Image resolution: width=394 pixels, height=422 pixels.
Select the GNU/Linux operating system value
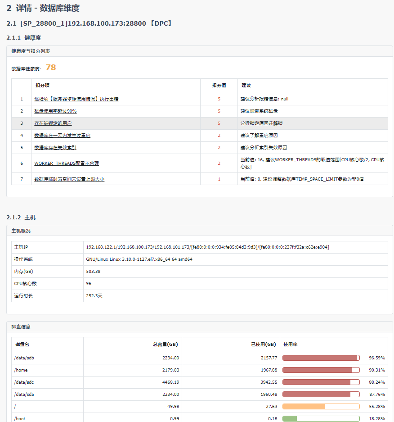tap(139, 259)
